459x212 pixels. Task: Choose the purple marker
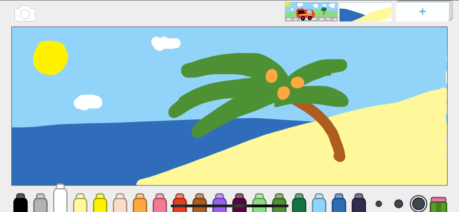tap(220, 203)
